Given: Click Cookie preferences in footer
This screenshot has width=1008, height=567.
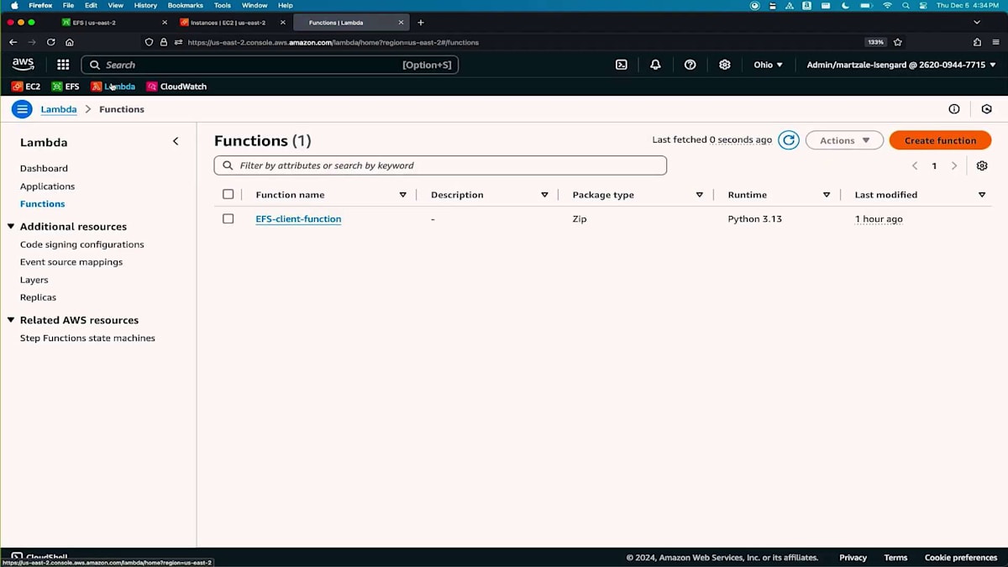Looking at the screenshot, I should (961, 558).
